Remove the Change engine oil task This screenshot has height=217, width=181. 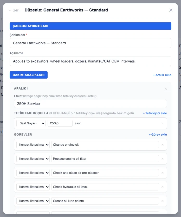point(163,145)
